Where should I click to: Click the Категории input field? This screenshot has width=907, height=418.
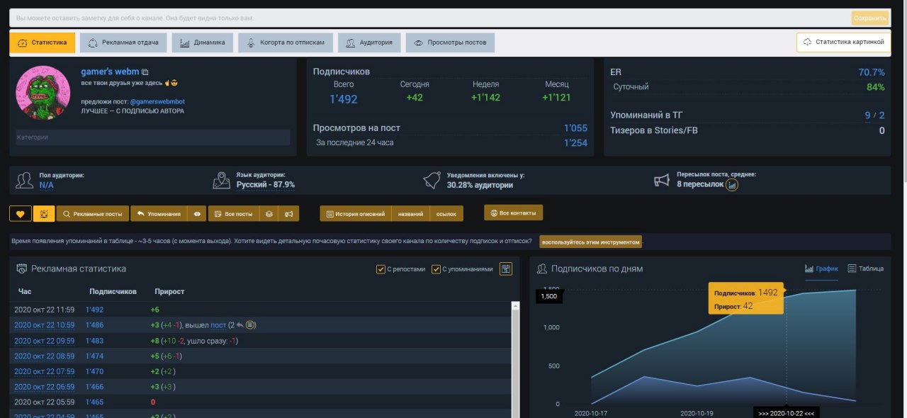pyautogui.click(x=152, y=137)
